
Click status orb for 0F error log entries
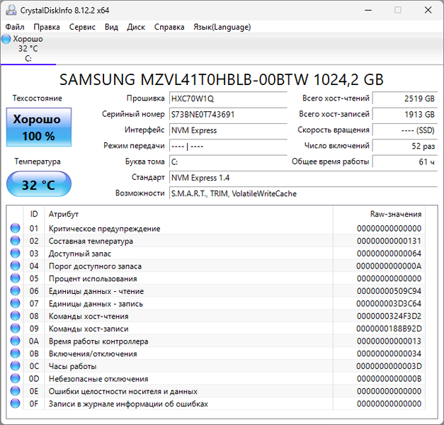(x=16, y=404)
